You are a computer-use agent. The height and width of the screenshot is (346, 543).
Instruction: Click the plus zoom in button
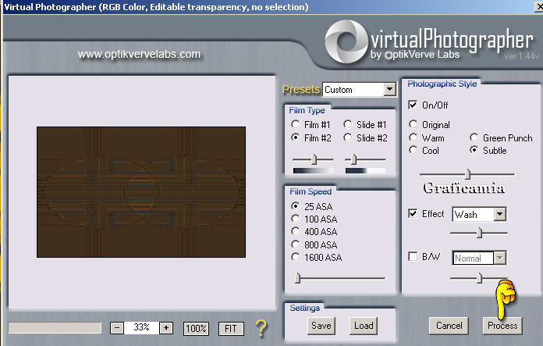[x=166, y=328]
